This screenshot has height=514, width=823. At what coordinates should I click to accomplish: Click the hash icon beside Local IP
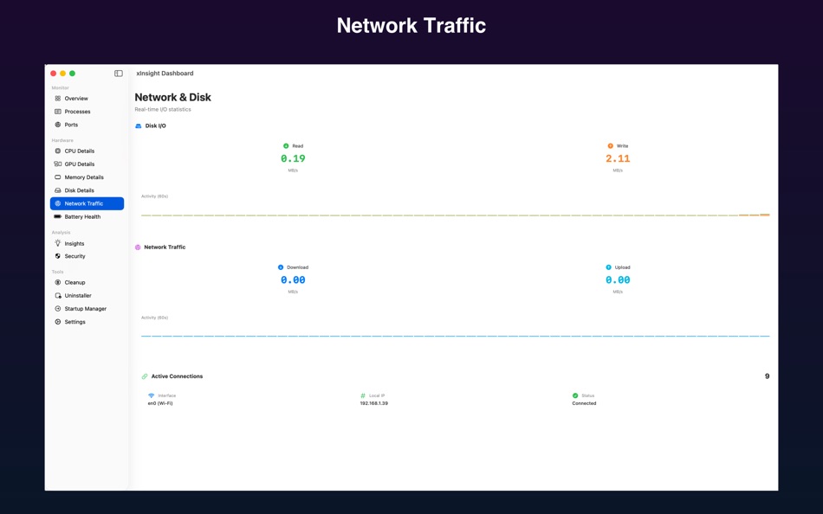(x=363, y=395)
